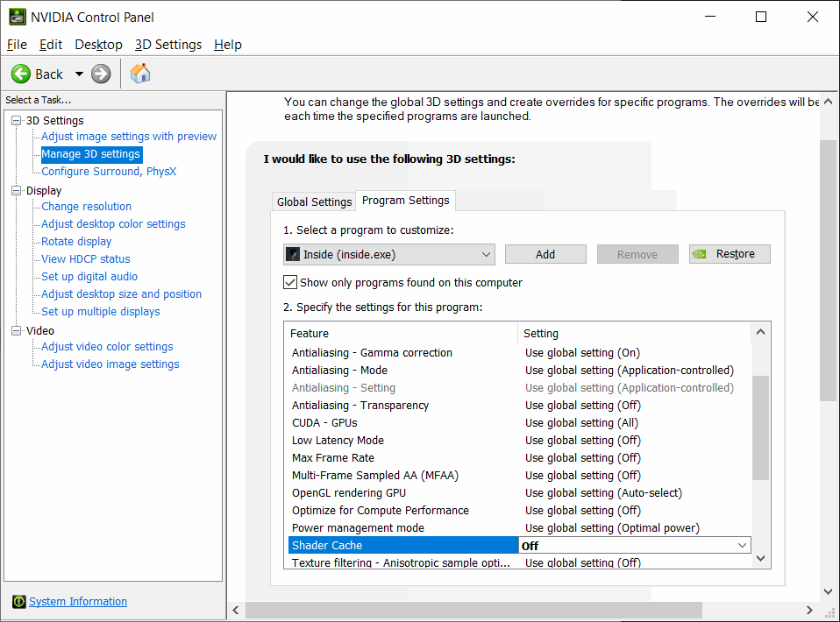Open Adjust video color settings
The image size is (840, 622).
coord(107,347)
